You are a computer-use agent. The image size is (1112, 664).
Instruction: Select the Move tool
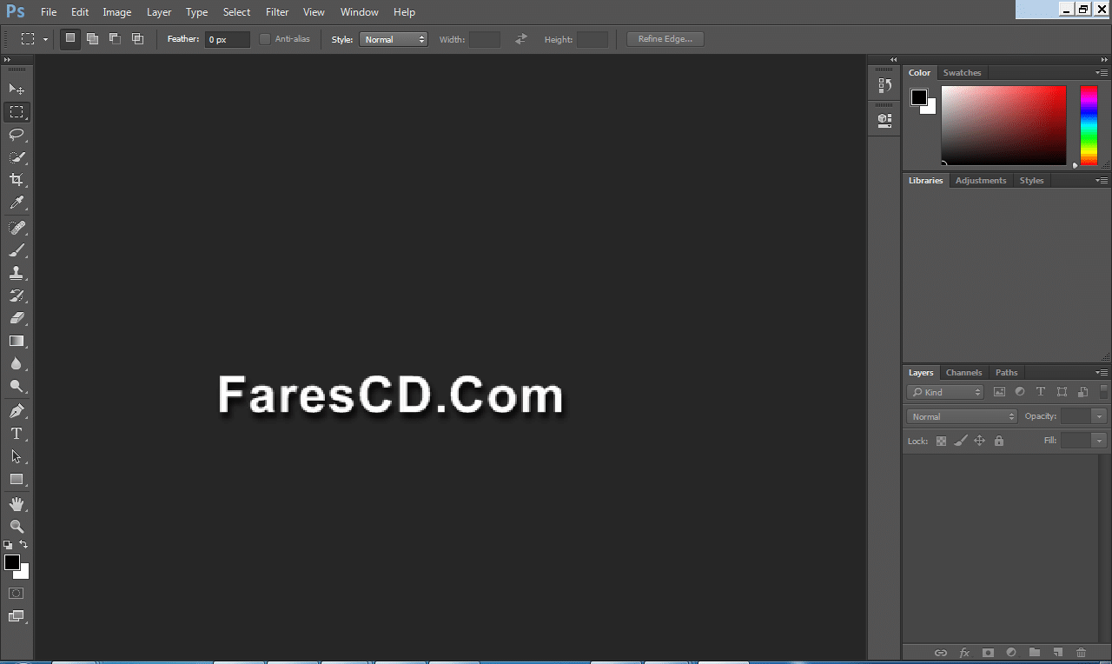pyautogui.click(x=17, y=89)
